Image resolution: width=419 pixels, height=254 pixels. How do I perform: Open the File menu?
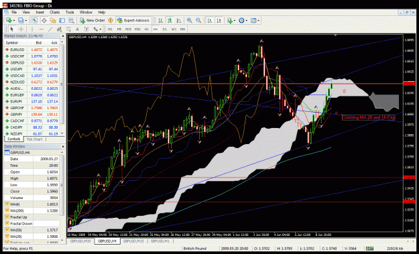(x=14, y=12)
